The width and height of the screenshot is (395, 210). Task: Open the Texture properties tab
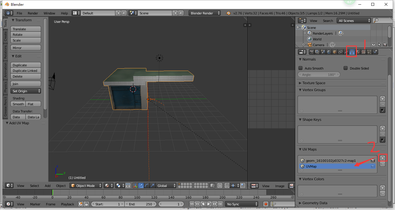point(363,52)
